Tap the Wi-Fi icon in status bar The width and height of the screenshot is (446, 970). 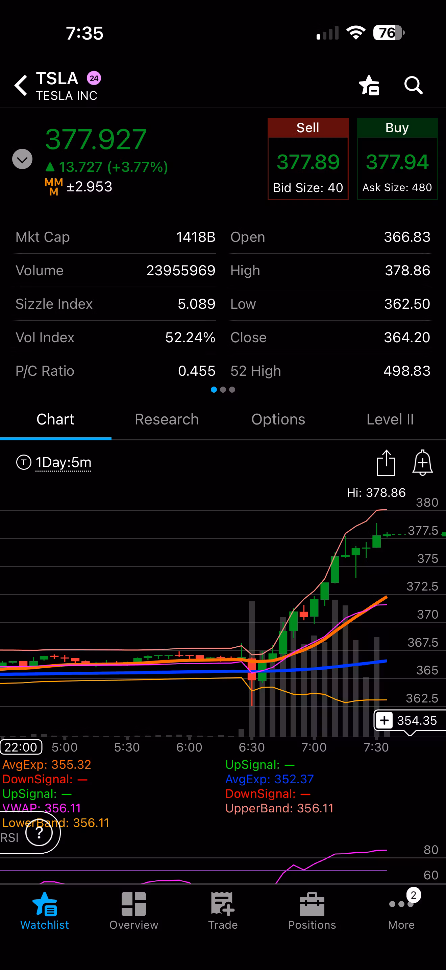tap(356, 33)
